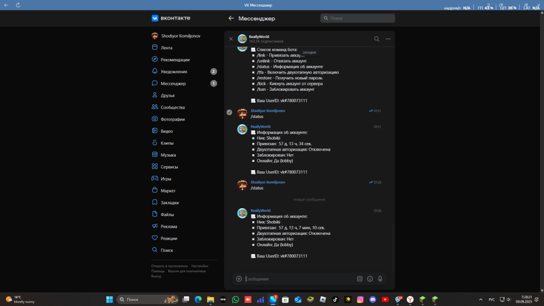544x306 pixels.
Task: Click the message input field
Action: click(299, 279)
